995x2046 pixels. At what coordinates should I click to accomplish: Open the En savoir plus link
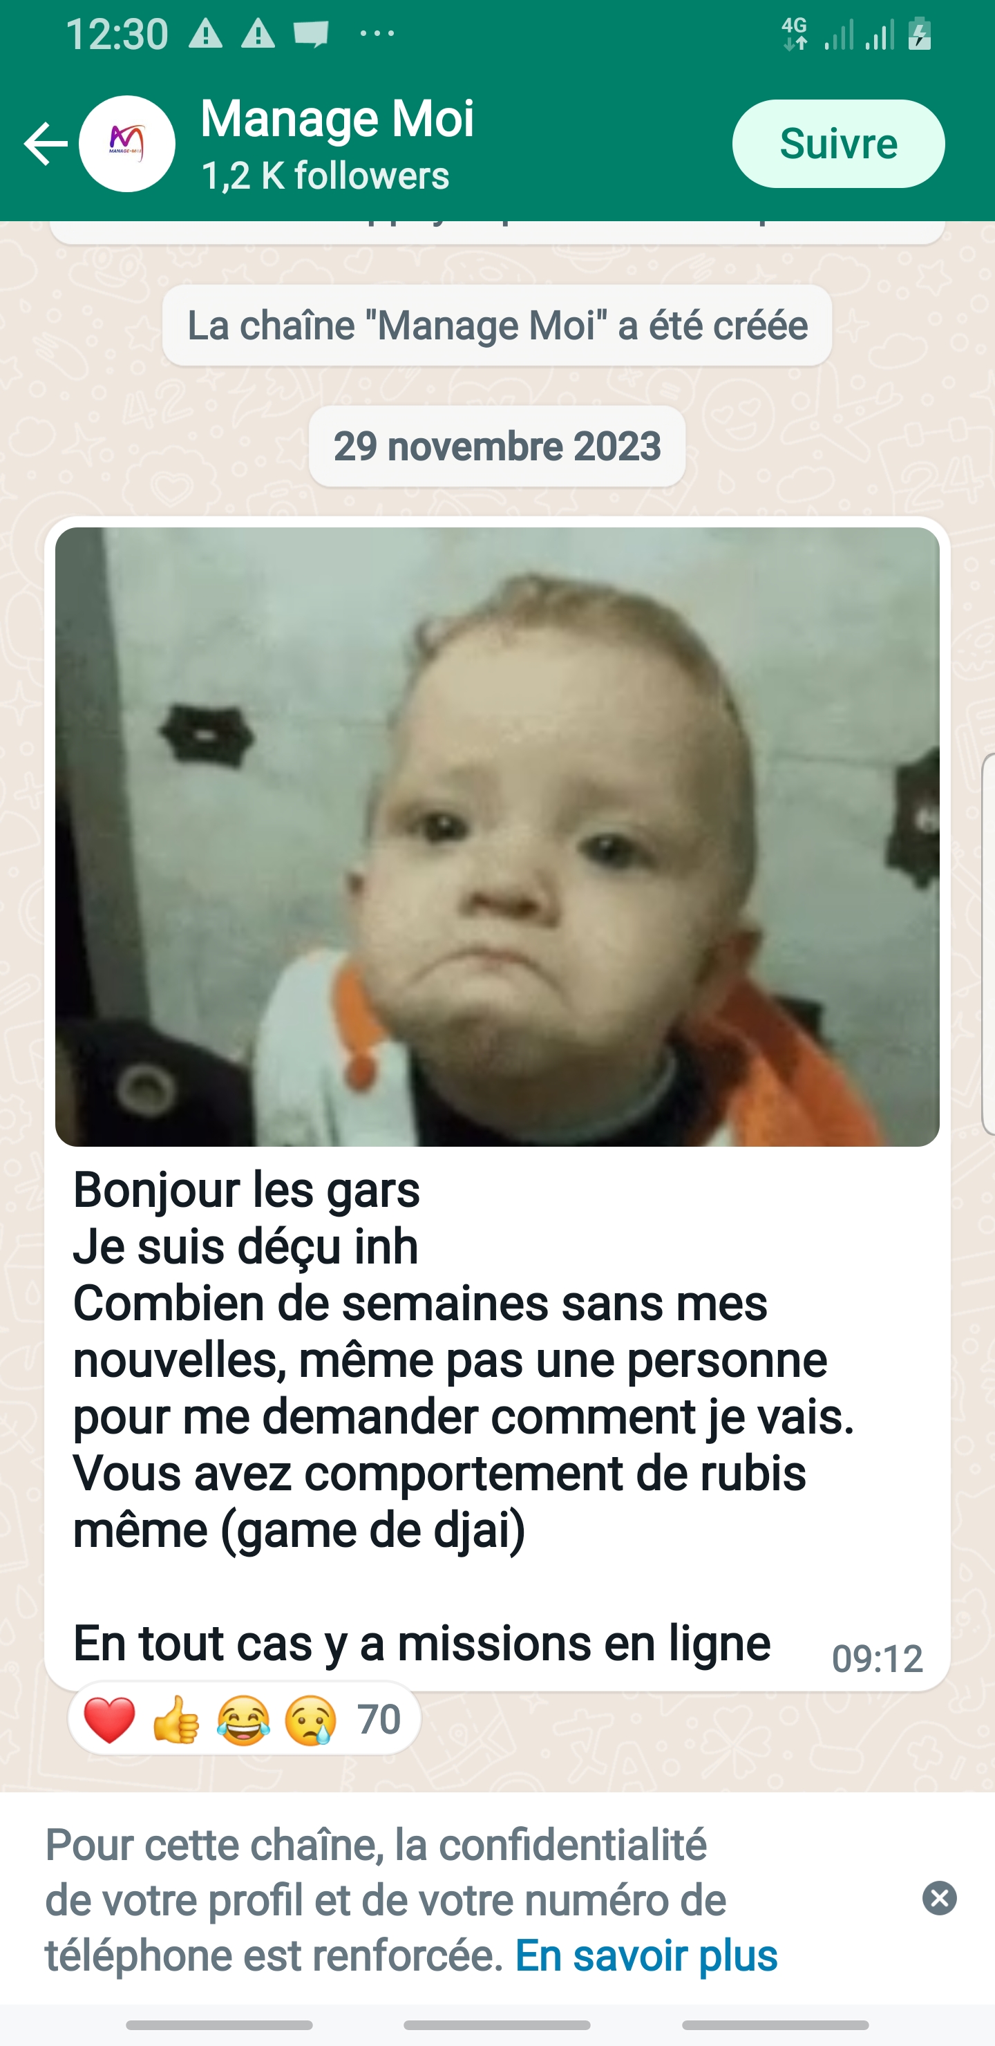click(646, 1955)
